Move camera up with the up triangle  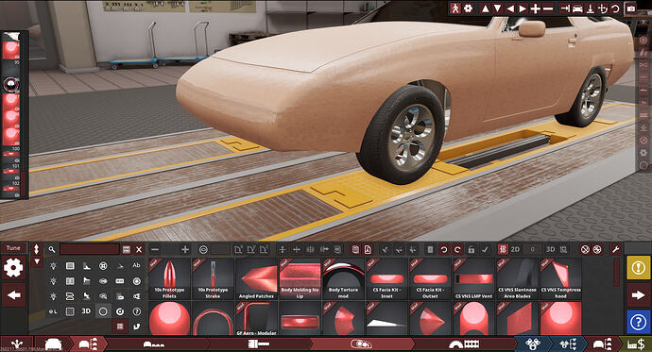485,8
